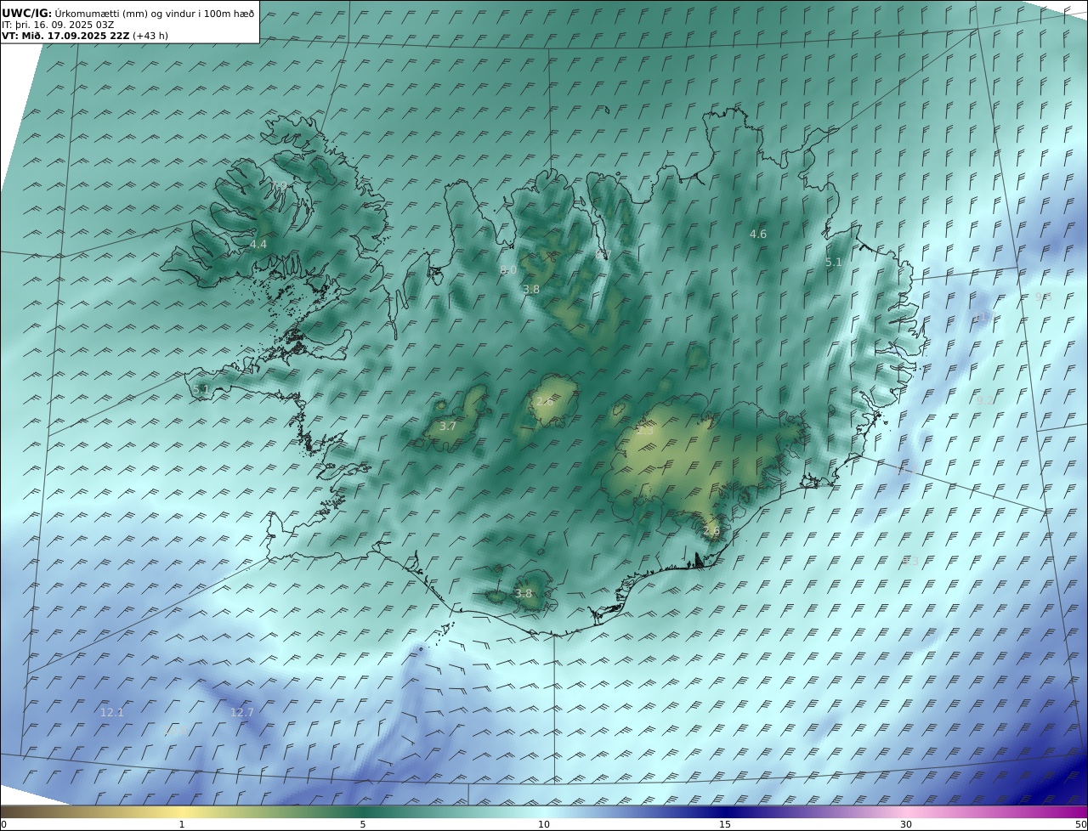Image resolution: width=1088 pixels, height=831 pixels.
Task: Click the colorbar label 1
Action: (182, 824)
